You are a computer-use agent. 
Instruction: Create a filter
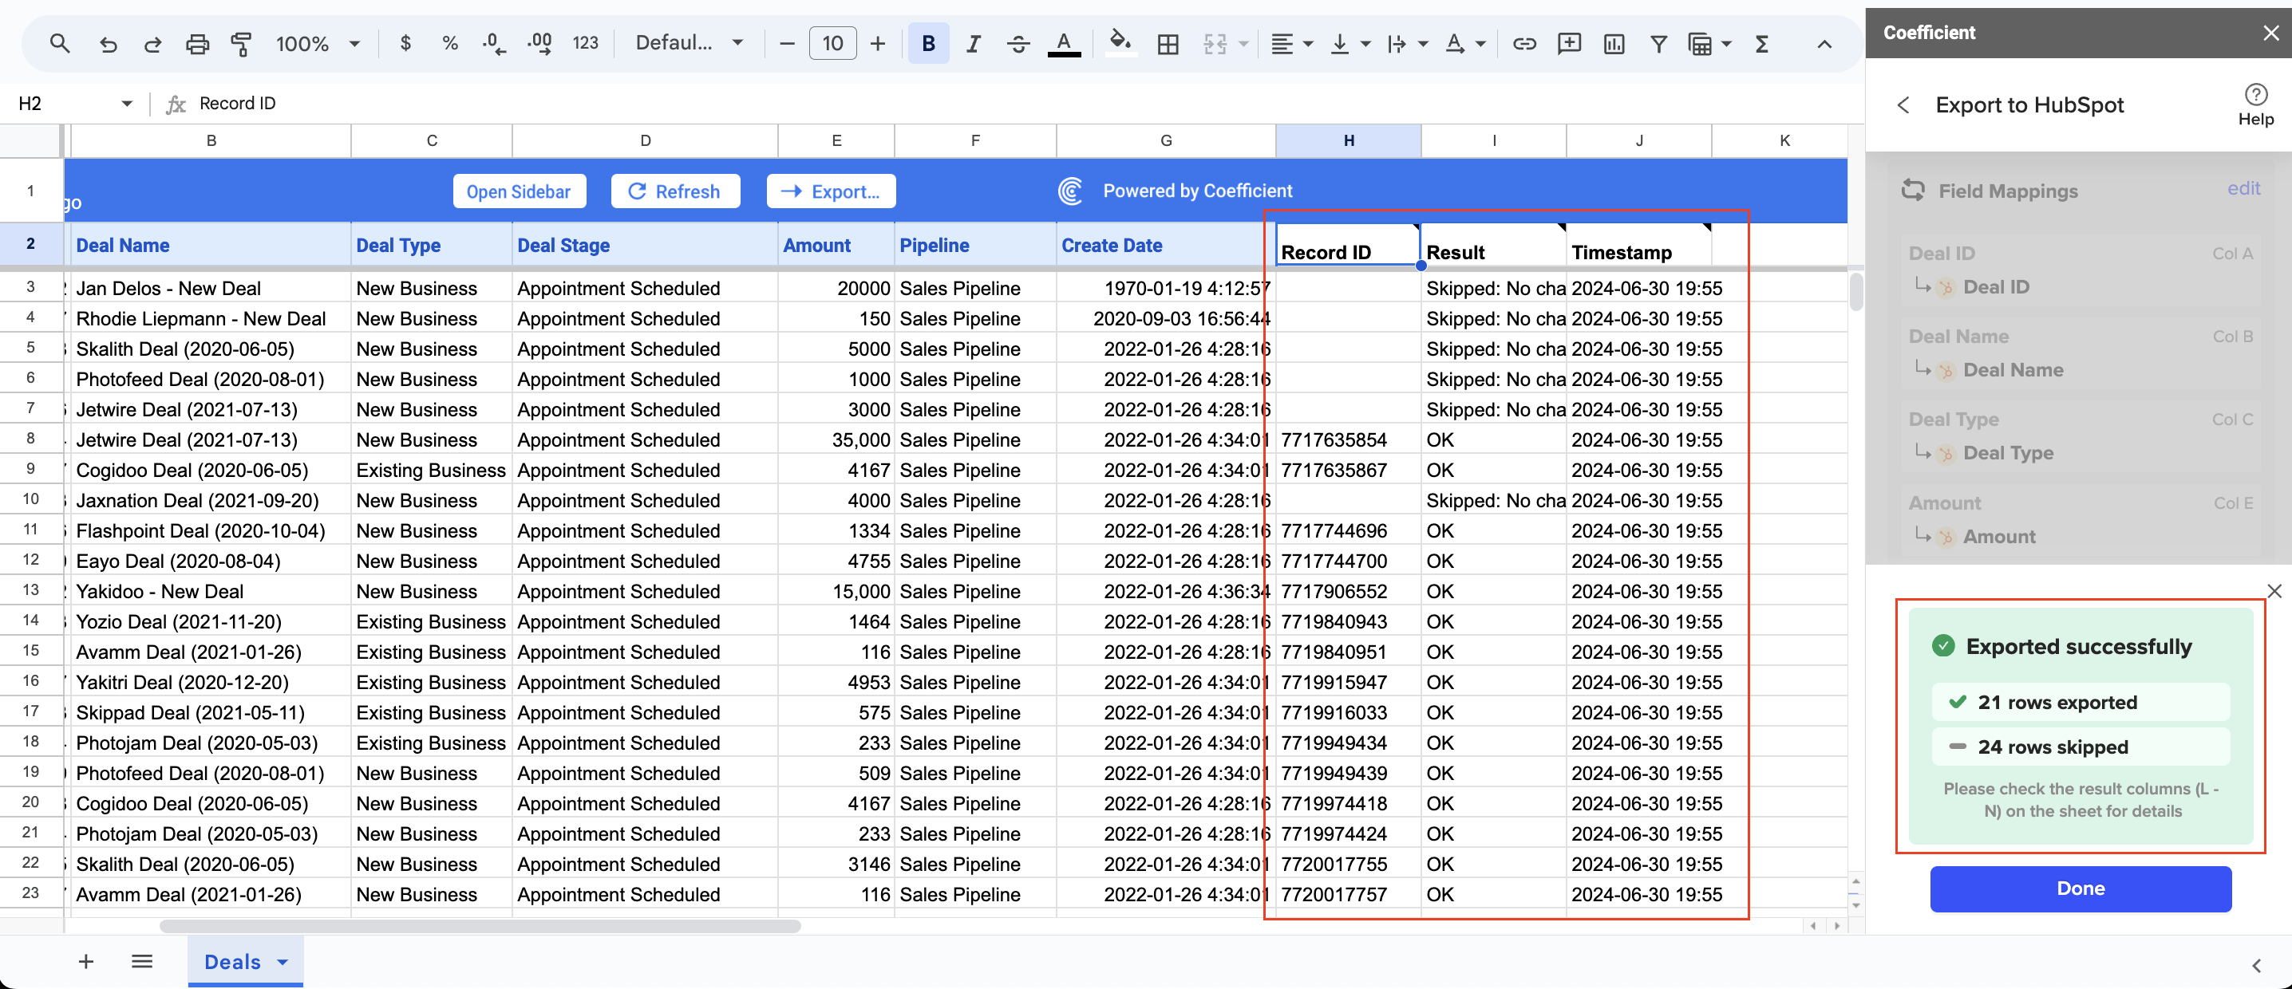click(1658, 43)
